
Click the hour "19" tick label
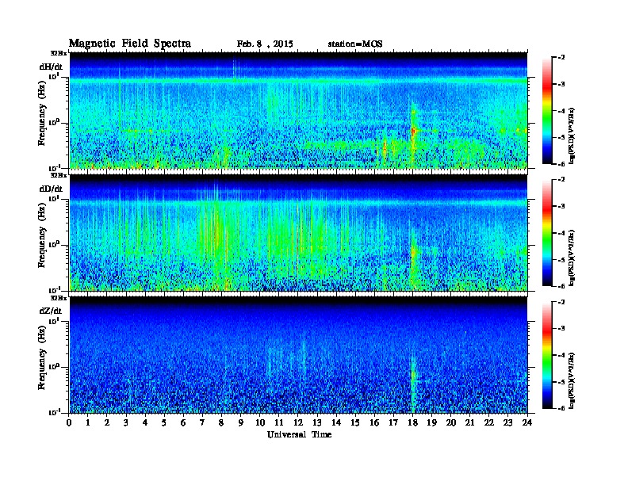(431, 423)
